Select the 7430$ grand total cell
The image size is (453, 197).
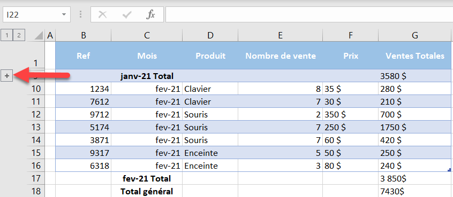point(416,191)
